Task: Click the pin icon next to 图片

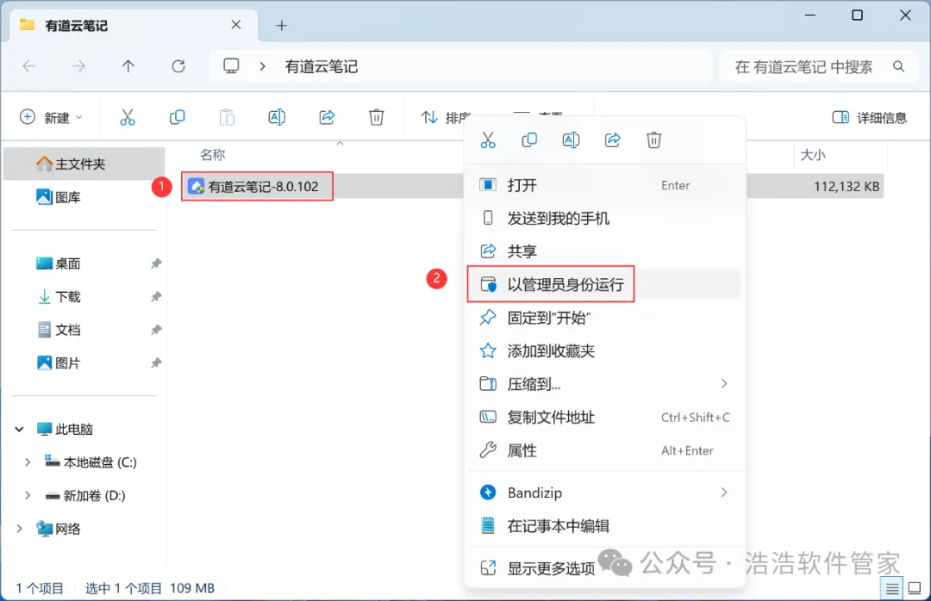Action: 155,363
